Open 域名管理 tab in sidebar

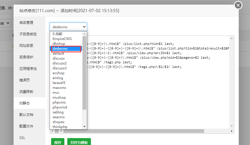pos(29,23)
